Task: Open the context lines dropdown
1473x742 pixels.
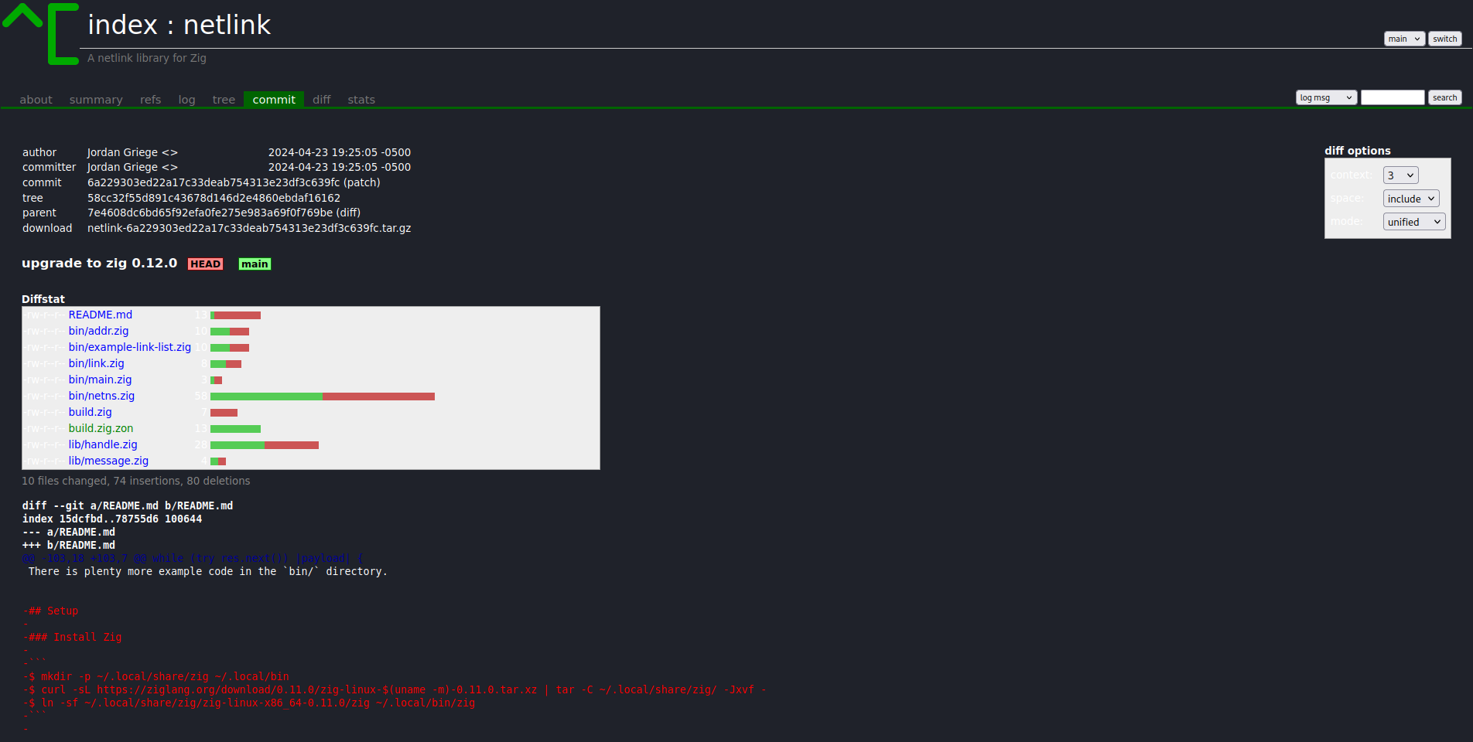Action: 1400,175
